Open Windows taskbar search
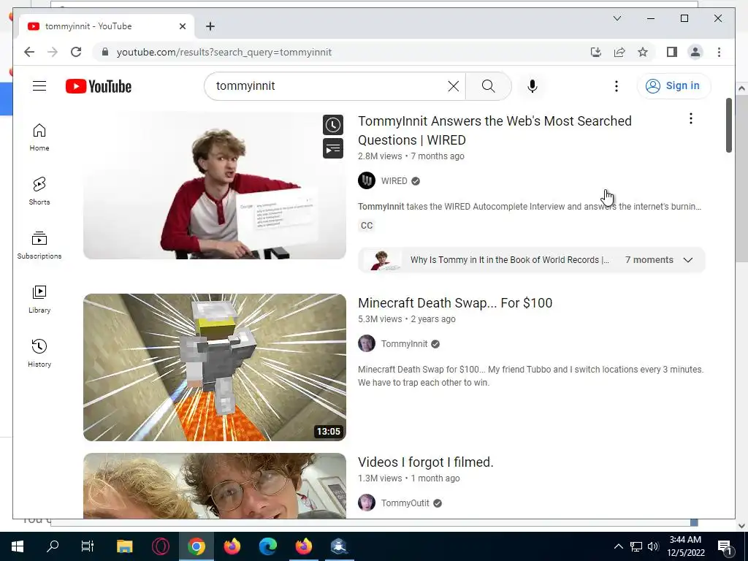The height and width of the screenshot is (561, 748). 53,546
